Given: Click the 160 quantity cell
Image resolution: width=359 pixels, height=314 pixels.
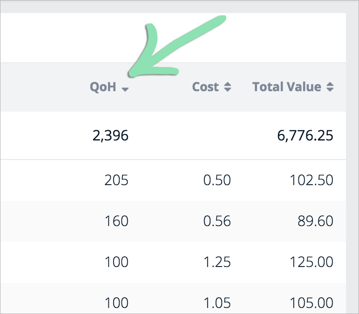Looking at the screenshot, I should pos(116,221).
